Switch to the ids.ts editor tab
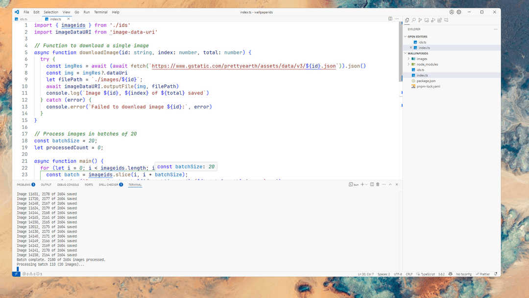Viewport: 529px width, 298px height. [x=24, y=19]
